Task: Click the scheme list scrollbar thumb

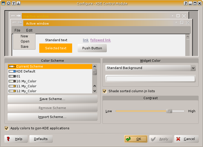Action: click(95, 72)
